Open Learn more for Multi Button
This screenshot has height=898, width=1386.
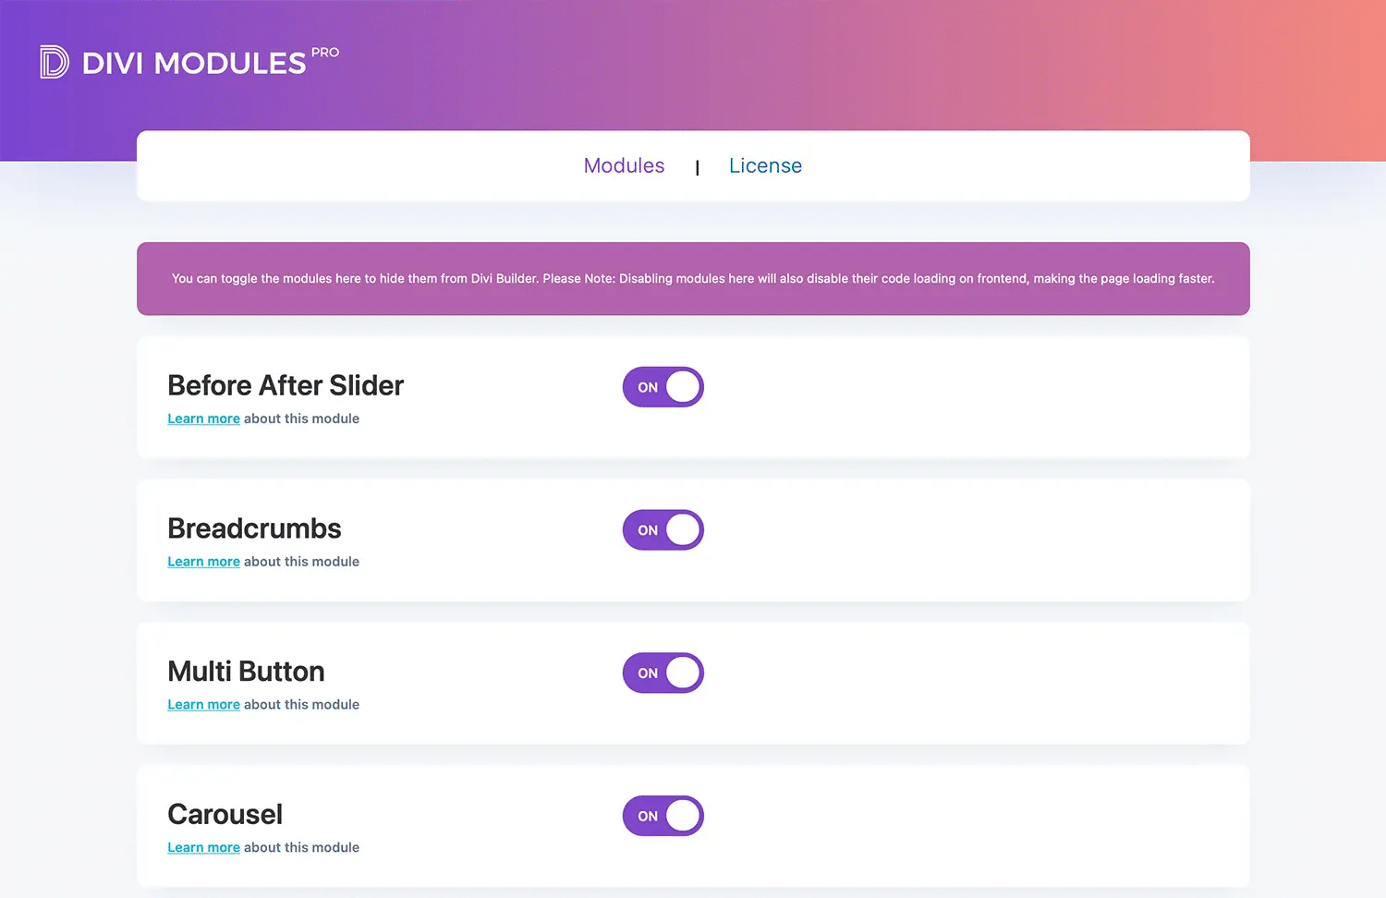(x=203, y=704)
